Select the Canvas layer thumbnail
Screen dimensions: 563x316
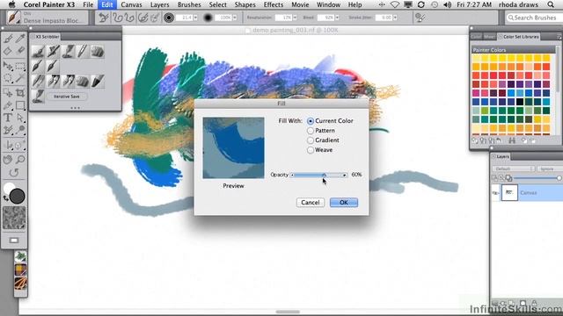click(x=509, y=193)
